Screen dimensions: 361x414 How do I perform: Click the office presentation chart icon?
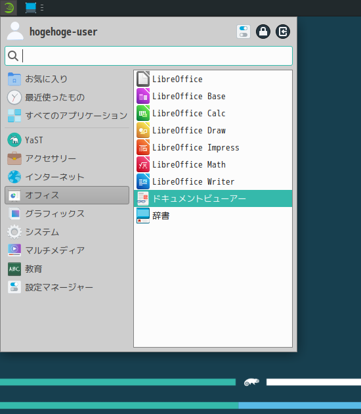(14, 195)
